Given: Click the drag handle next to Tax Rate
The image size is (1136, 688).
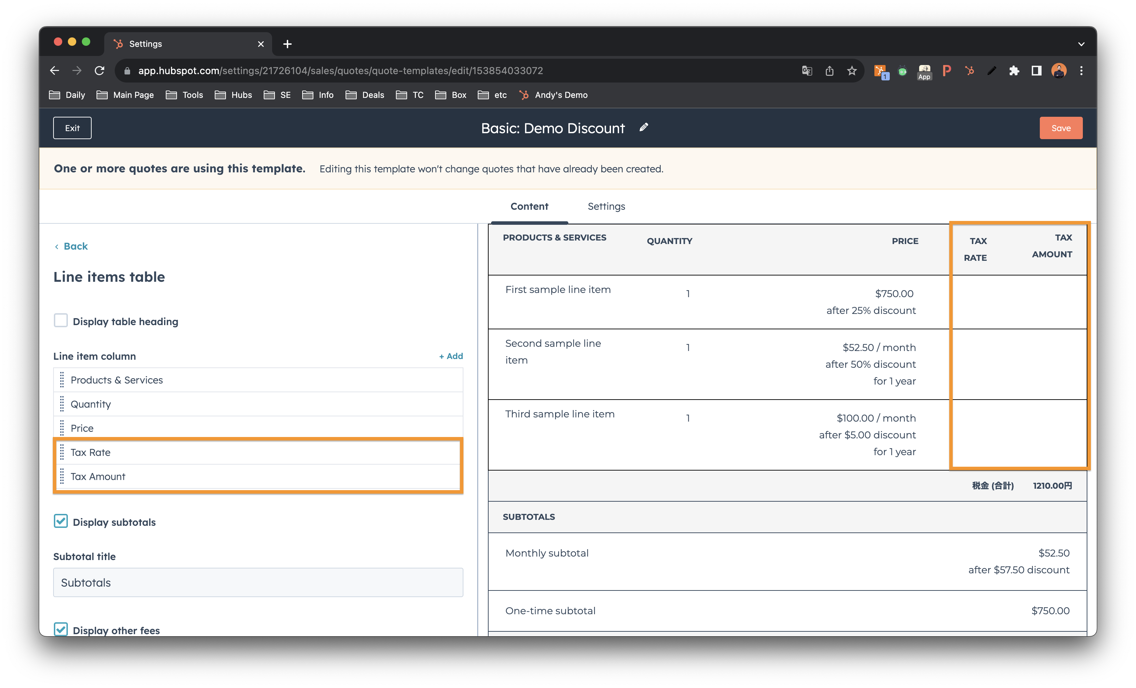Looking at the screenshot, I should tap(62, 452).
